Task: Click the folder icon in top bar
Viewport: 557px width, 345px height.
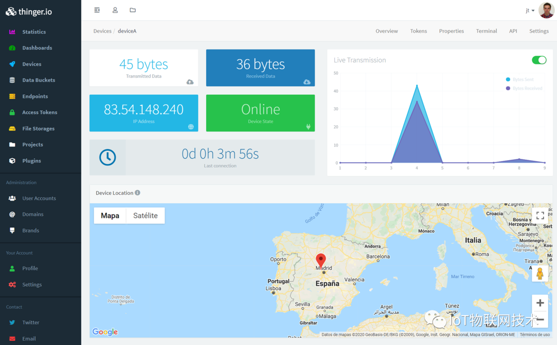Action: (x=133, y=10)
